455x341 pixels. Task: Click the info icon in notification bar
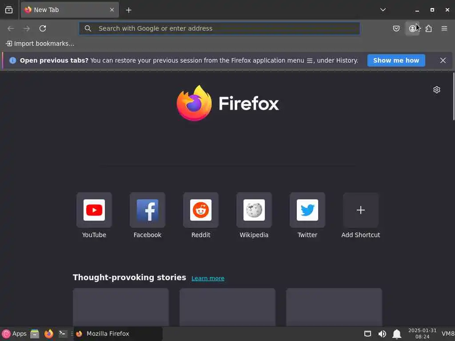(x=13, y=60)
